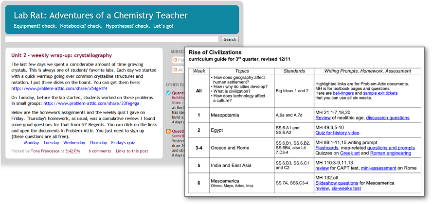Viewport: 432px width, 204px height.
Task: Open Links to this post
Action: (132, 151)
